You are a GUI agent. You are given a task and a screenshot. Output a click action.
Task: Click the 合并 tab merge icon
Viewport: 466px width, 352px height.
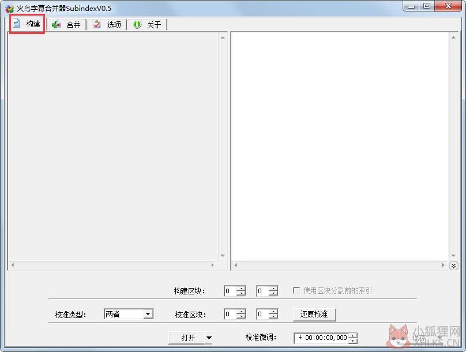[56, 24]
